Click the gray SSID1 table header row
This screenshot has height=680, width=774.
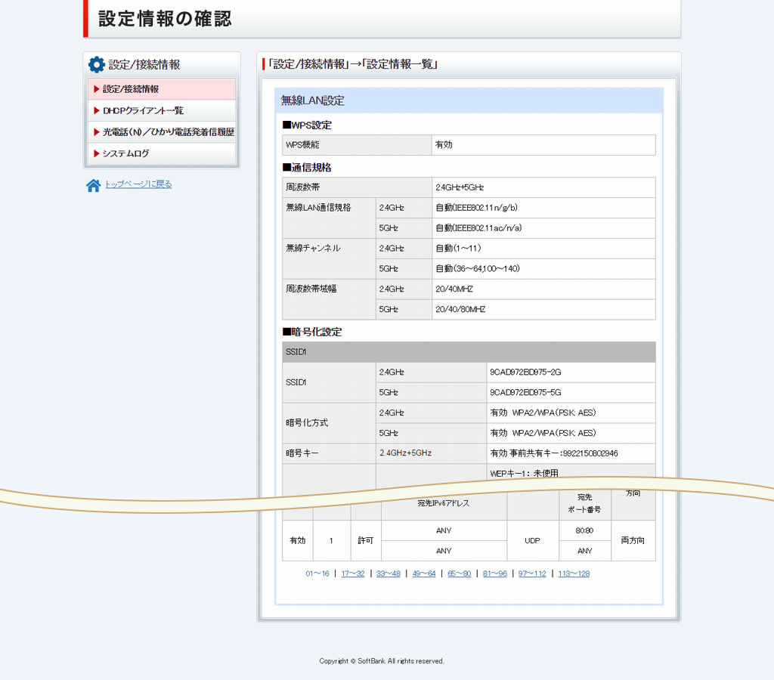tap(469, 352)
